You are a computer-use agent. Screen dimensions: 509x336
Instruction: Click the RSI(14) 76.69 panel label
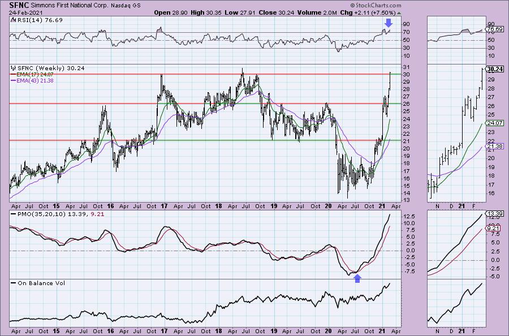click(x=39, y=20)
